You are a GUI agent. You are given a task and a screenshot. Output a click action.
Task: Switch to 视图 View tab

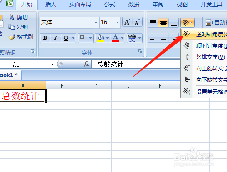[182, 5]
